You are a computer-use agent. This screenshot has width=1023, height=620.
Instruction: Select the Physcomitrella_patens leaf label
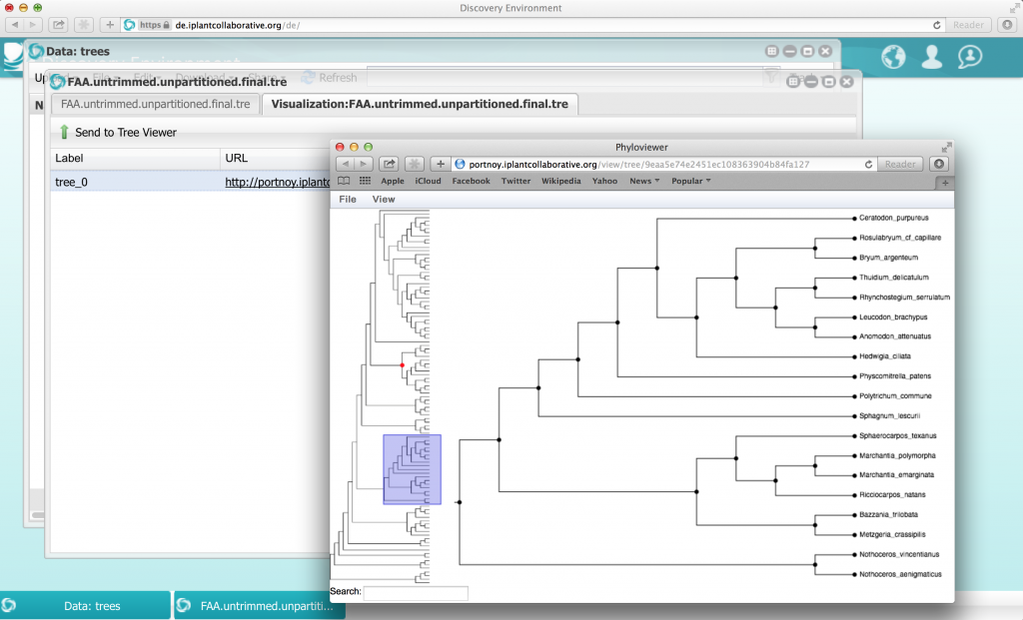tap(894, 376)
